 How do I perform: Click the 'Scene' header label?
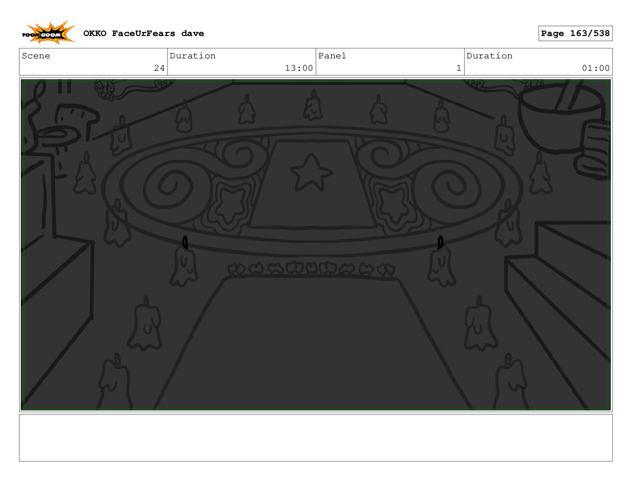[36, 56]
